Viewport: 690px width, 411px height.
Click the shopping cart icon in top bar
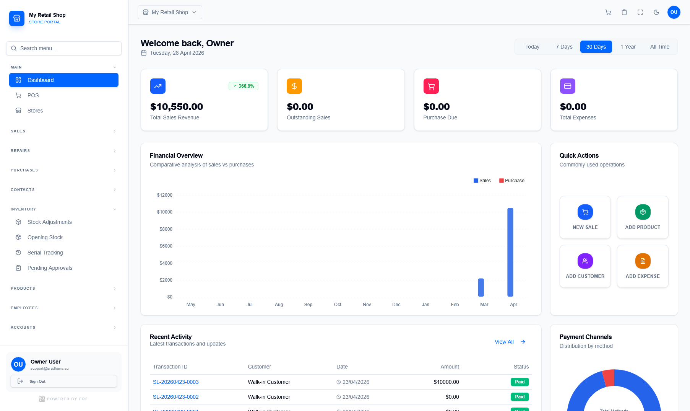click(x=608, y=12)
